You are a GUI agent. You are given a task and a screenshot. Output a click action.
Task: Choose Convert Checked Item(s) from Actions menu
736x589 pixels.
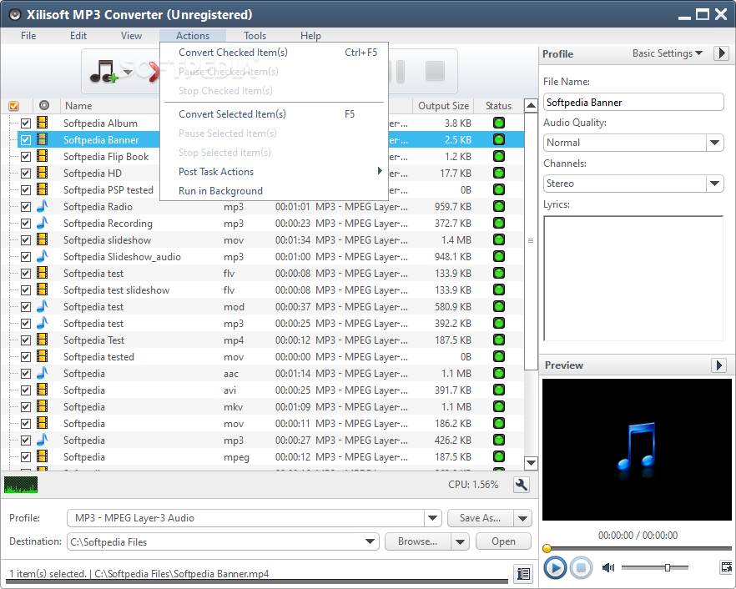click(274, 53)
